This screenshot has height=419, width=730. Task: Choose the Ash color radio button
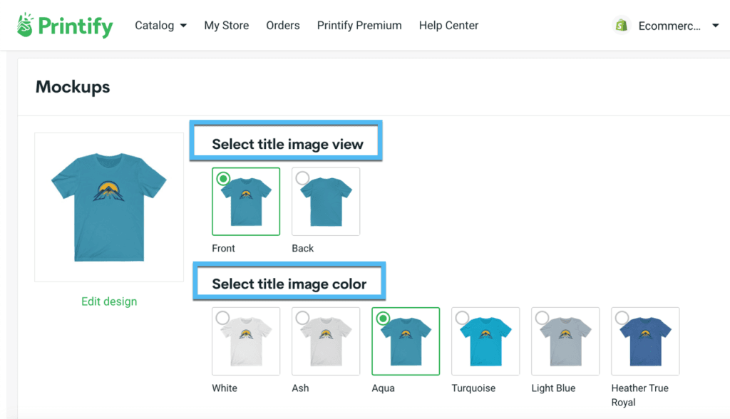tap(302, 318)
